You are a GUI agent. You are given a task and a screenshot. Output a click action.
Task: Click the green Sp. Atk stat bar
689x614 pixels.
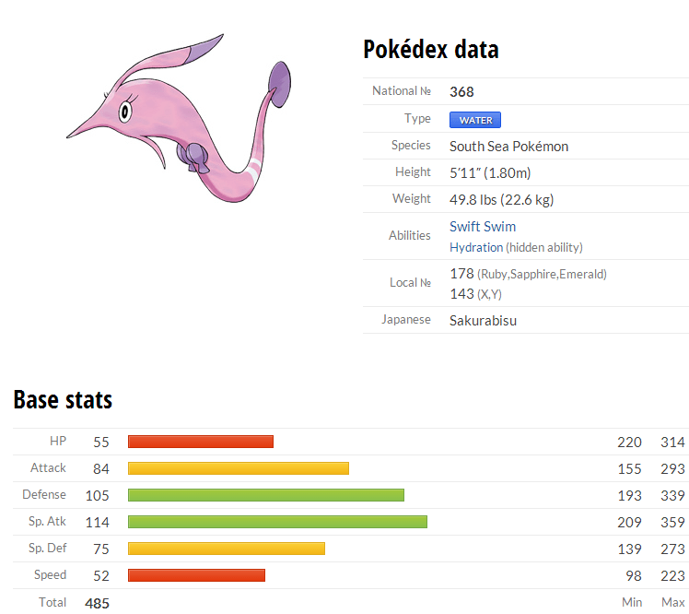coord(277,522)
